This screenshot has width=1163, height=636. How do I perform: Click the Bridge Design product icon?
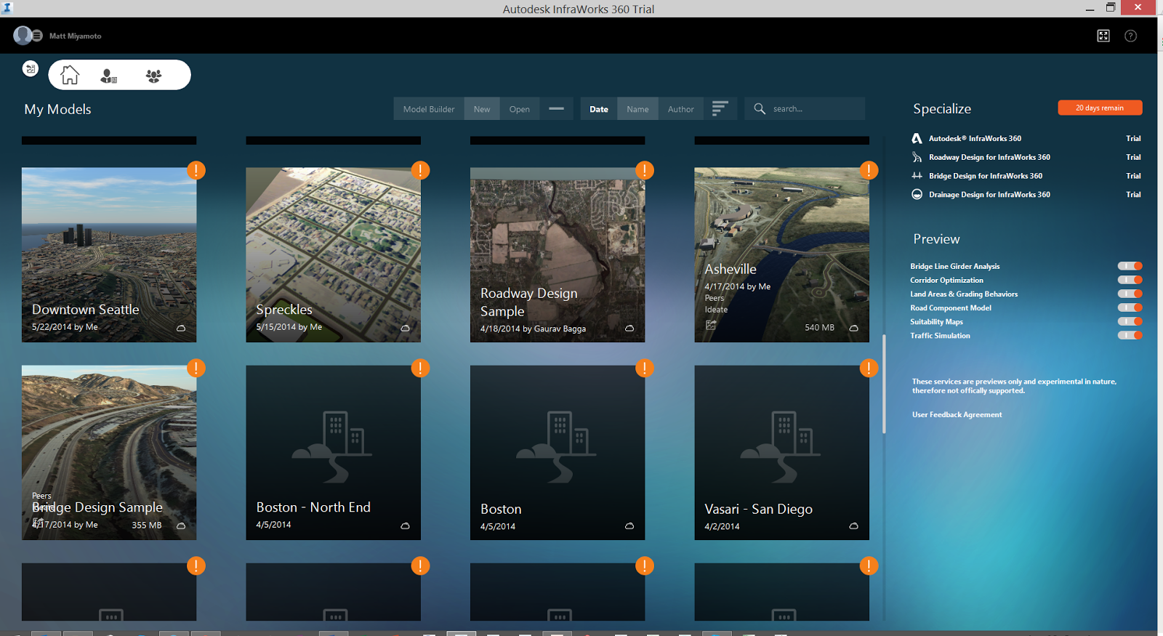pos(917,176)
